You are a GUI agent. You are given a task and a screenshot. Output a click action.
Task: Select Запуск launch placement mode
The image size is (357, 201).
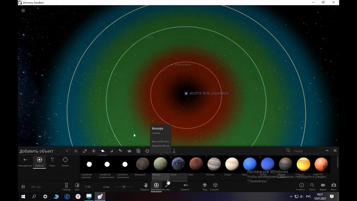click(x=65, y=162)
